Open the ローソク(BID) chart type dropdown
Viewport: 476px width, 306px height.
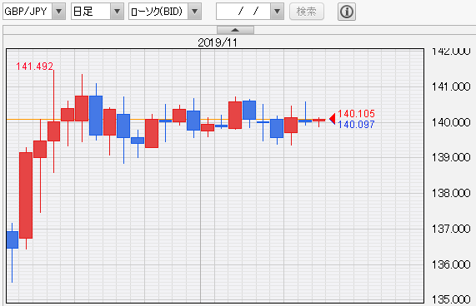point(165,12)
